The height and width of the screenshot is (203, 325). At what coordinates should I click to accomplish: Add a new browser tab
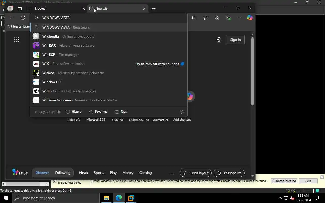(x=154, y=9)
